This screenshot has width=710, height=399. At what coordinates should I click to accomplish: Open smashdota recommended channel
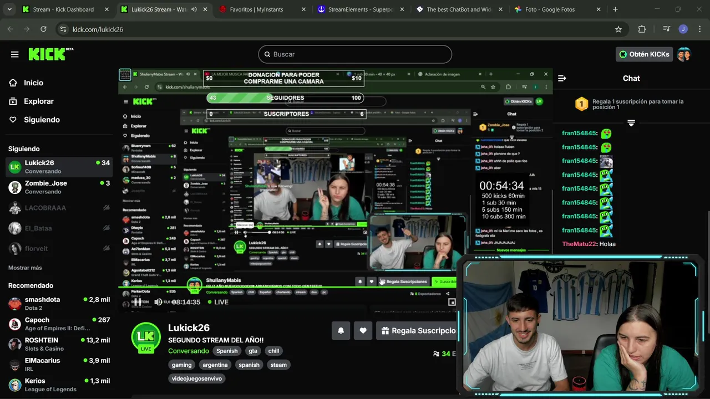59,304
